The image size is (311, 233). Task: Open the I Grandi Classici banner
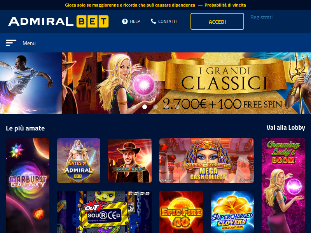coord(187,83)
